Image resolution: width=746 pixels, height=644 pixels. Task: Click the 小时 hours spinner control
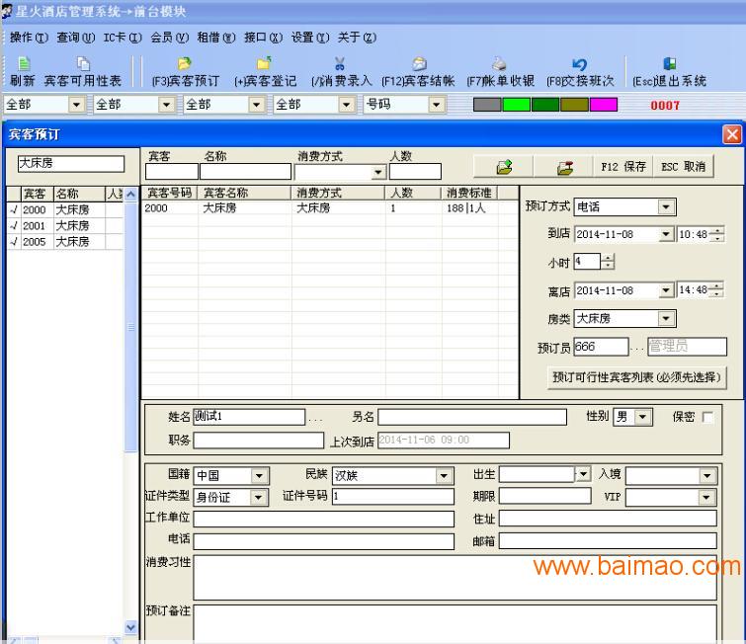[608, 262]
